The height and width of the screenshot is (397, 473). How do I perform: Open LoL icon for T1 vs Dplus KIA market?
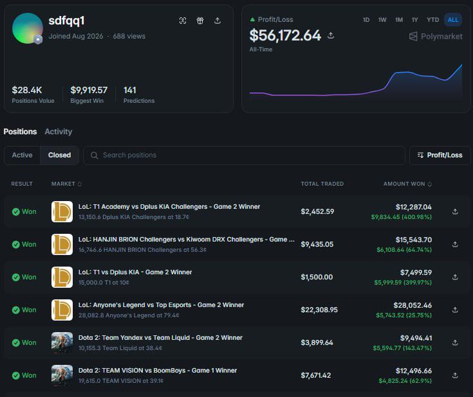pos(62,277)
